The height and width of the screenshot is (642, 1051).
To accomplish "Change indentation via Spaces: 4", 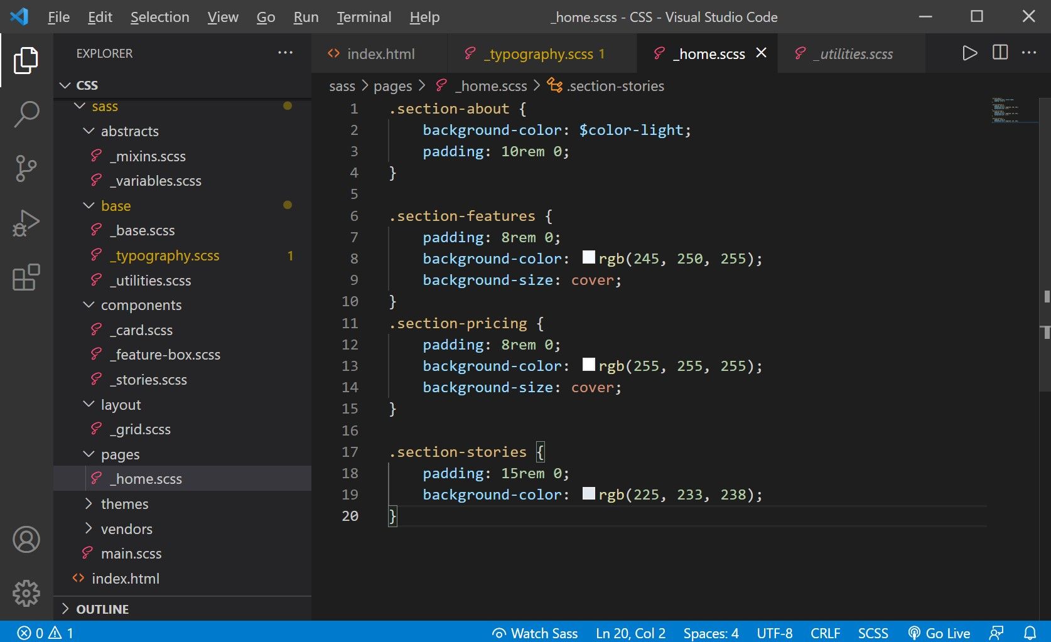I will point(711,633).
